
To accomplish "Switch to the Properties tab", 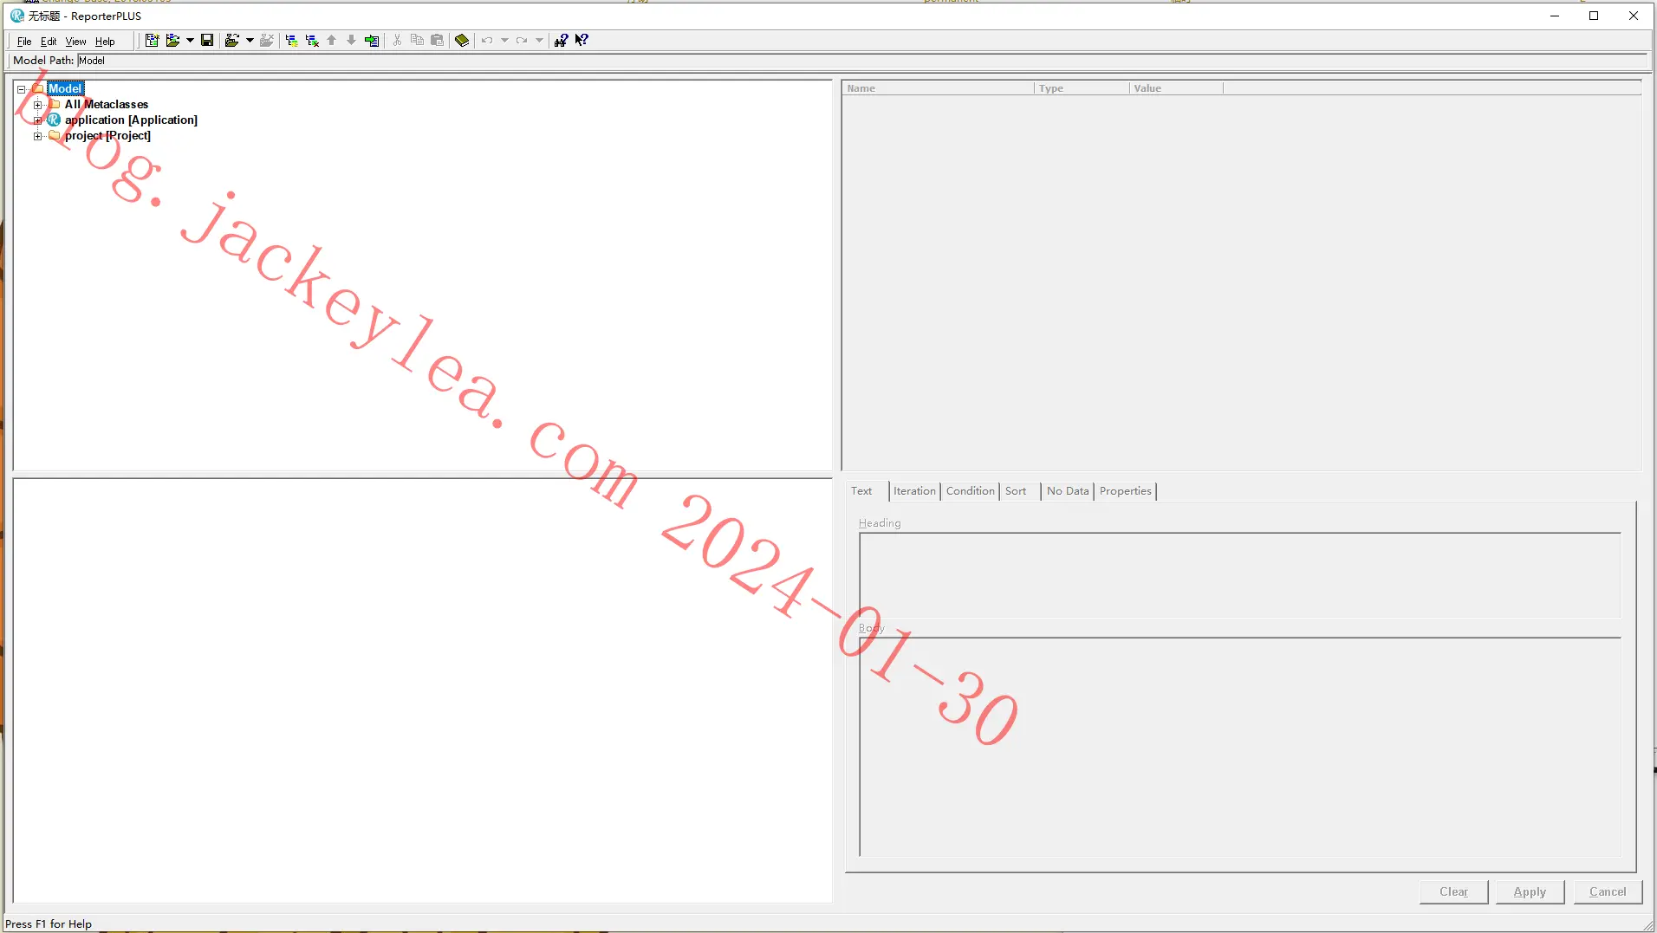I will (x=1125, y=491).
